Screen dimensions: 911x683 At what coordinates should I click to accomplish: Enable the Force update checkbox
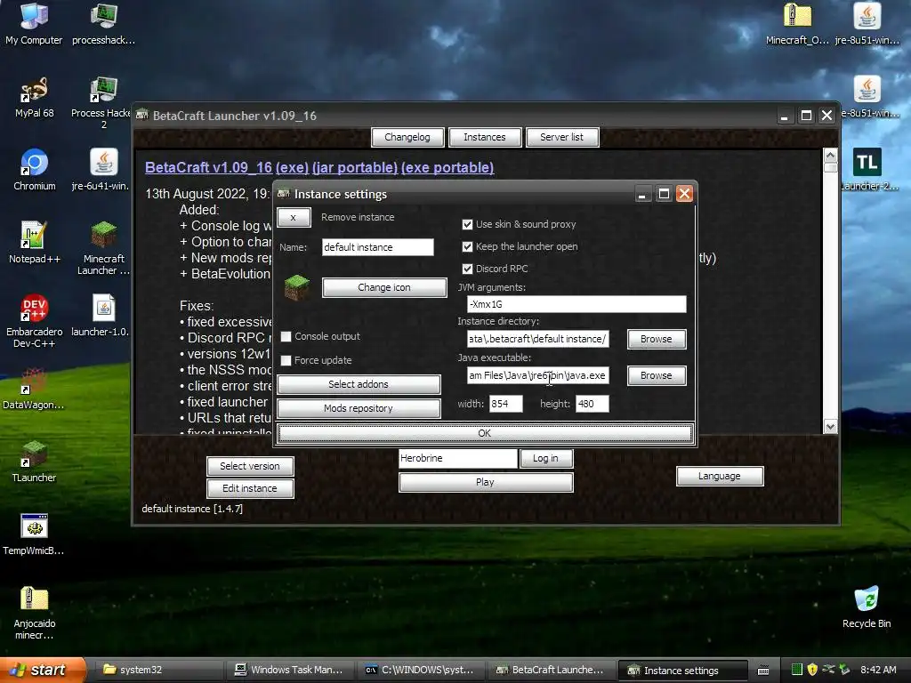[286, 360]
